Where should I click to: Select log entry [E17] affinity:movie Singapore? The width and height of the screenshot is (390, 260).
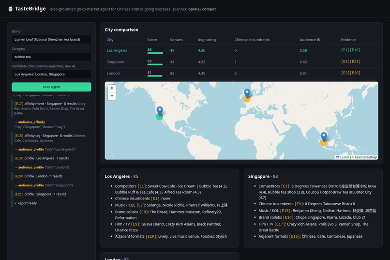point(51,108)
